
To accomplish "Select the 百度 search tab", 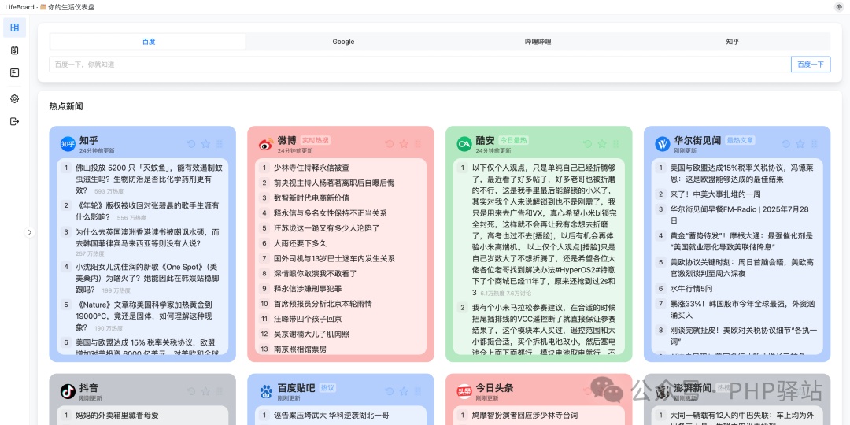I will (148, 42).
